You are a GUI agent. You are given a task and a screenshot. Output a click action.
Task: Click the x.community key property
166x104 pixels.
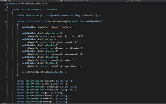click(72, 54)
